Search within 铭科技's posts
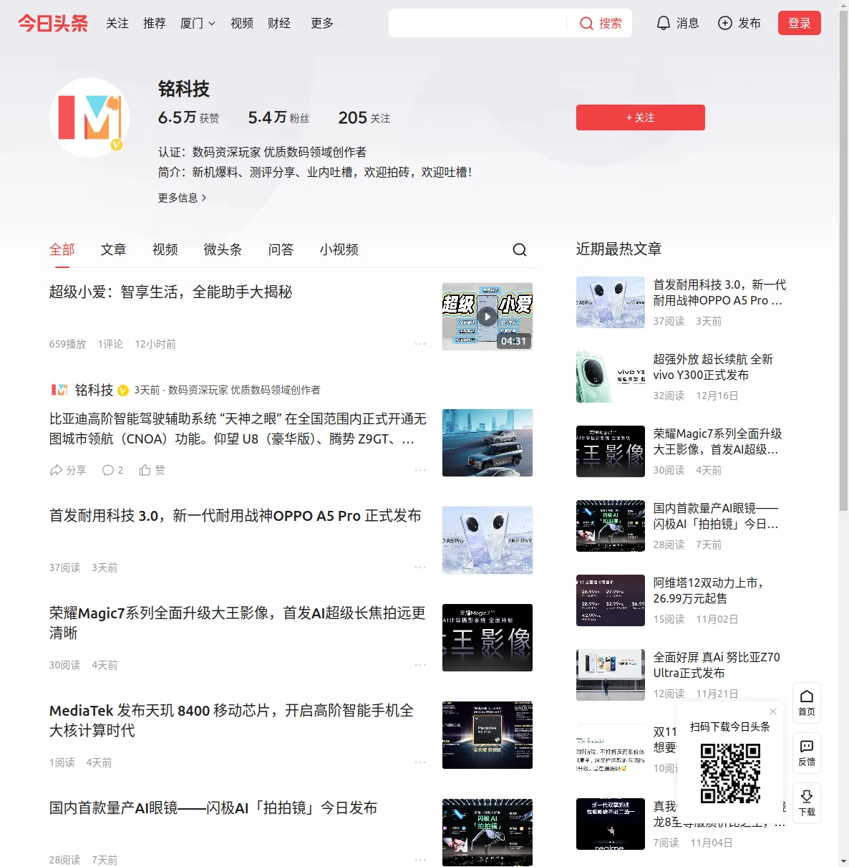 (x=520, y=249)
